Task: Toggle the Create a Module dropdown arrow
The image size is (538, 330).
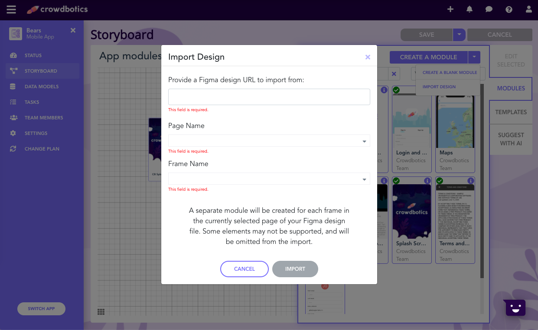Action: coord(474,57)
